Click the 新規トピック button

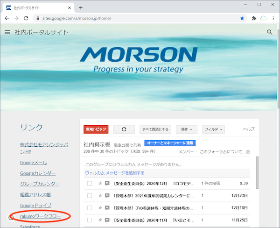click(95, 129)
